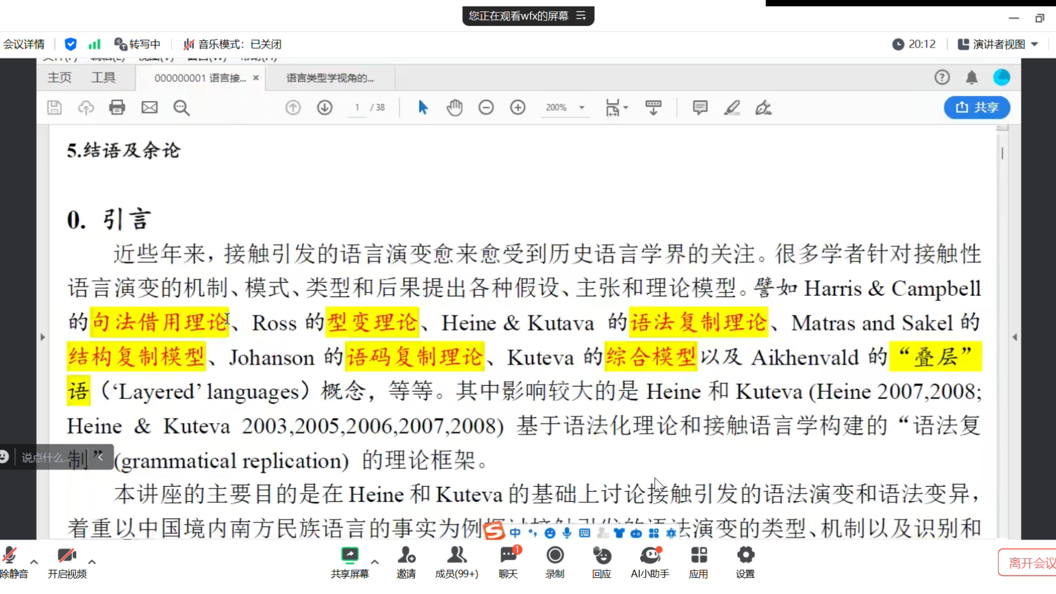Image resolution: width=1056 pixels, height=594 pixels.
Task: Switch to the 主页 tab
Action: pos(59,77)
